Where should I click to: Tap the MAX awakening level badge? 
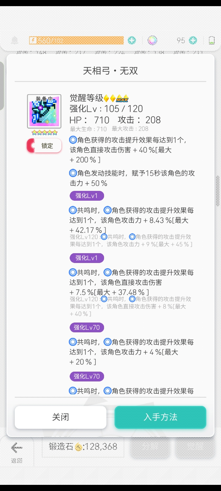pyautogui.click(x=122, y=99)
